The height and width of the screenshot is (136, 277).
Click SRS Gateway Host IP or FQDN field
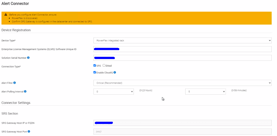point(182,123)
